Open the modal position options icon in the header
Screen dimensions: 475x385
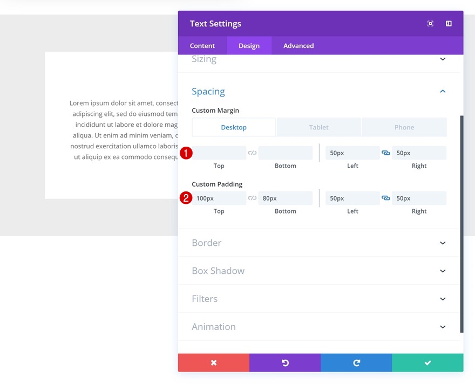coord(448,23)
